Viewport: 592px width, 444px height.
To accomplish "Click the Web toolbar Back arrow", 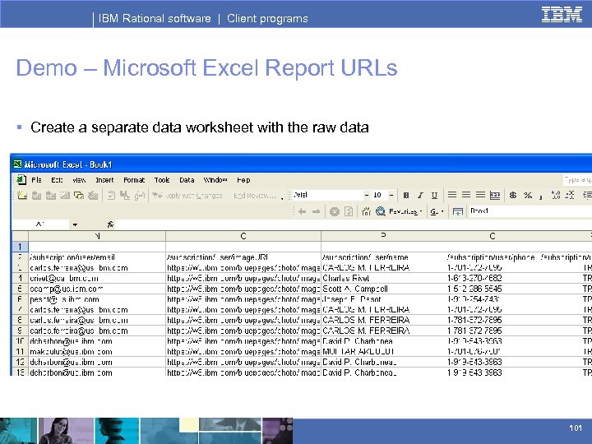I will (x=302, y=211).
